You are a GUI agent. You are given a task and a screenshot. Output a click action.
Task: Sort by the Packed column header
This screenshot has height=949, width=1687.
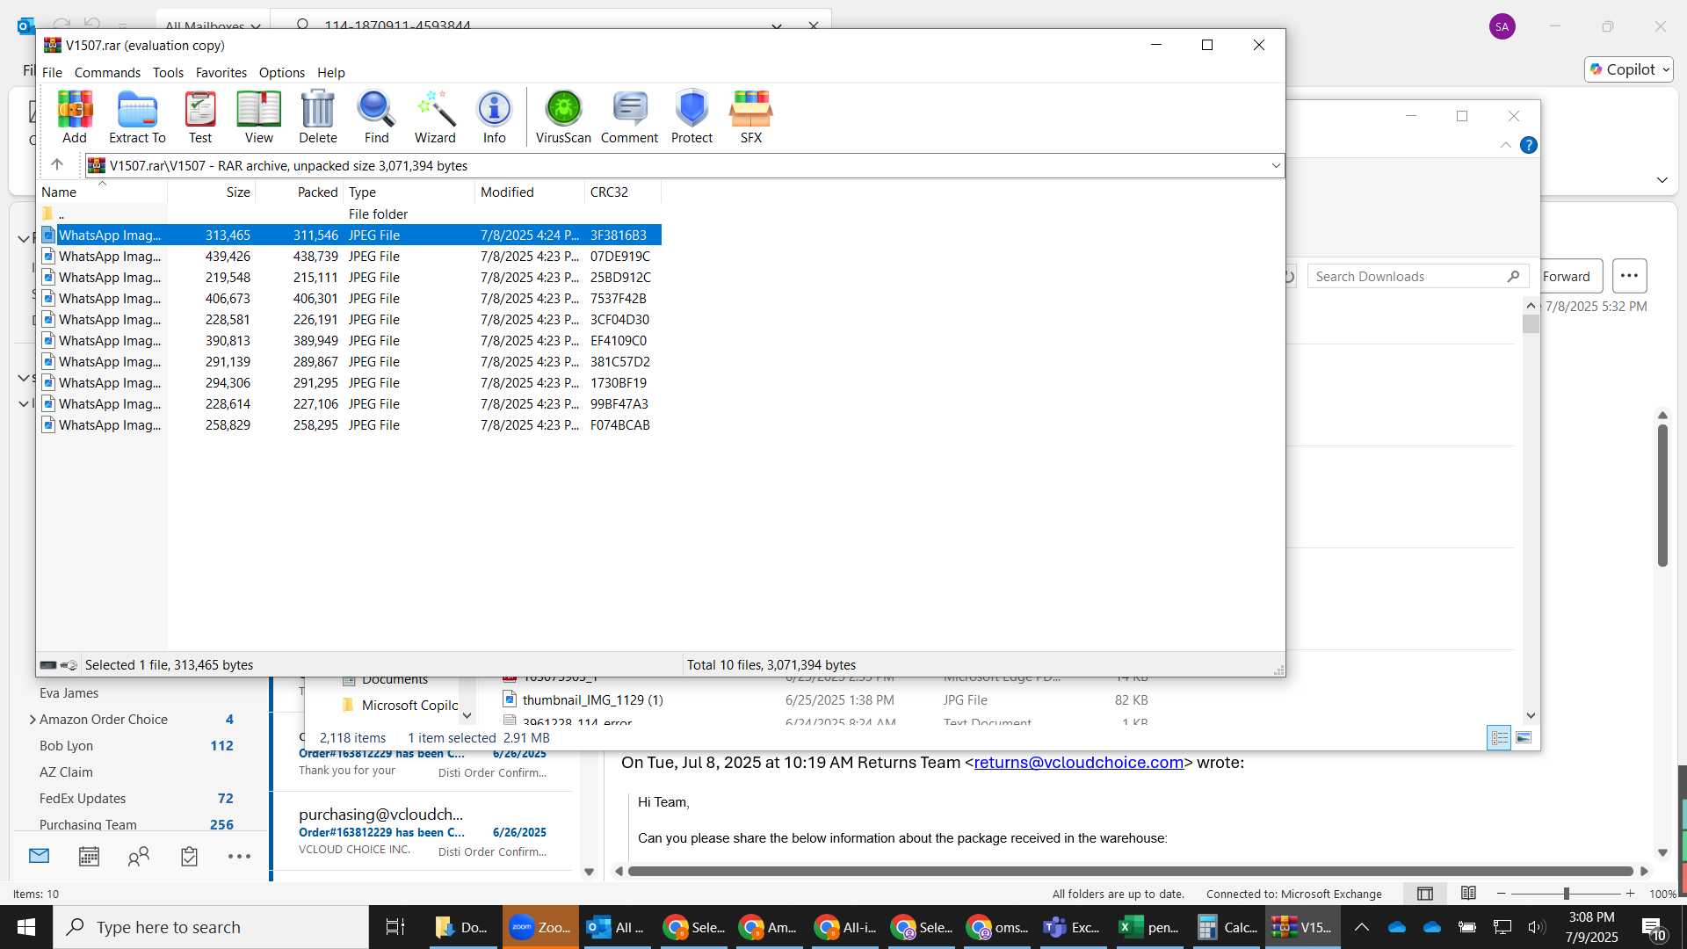(299, 192)
